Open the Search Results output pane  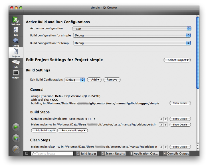pyautogui.click(x=113, y=153)
